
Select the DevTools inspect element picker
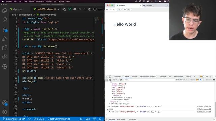click(x=107, y=76)
